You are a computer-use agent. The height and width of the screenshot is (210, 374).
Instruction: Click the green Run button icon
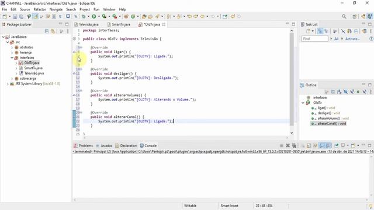94,16
